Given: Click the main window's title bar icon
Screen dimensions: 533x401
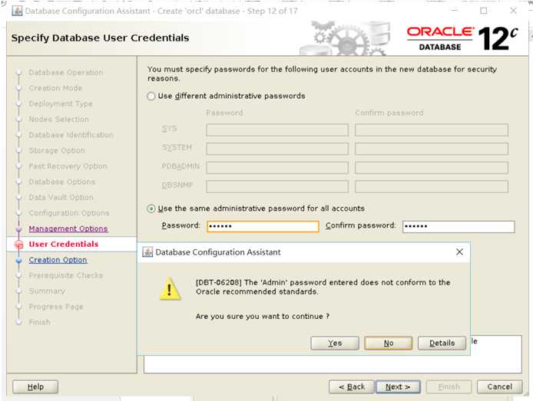Looking at the screenshot, I should click(x=17, y=11).
